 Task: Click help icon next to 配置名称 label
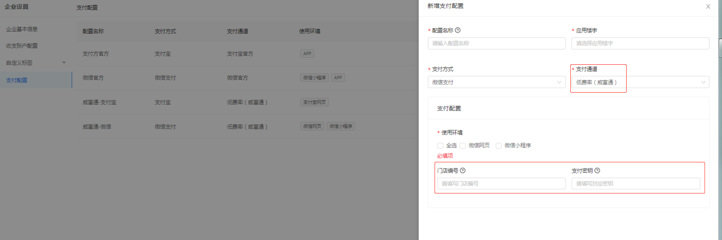458,30
